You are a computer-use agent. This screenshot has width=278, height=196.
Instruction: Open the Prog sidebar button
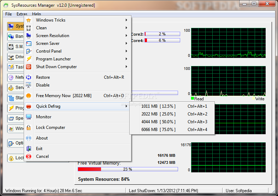pos(16,108)
